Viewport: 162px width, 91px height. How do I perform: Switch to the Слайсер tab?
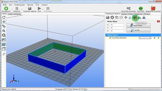click(124, 14)
